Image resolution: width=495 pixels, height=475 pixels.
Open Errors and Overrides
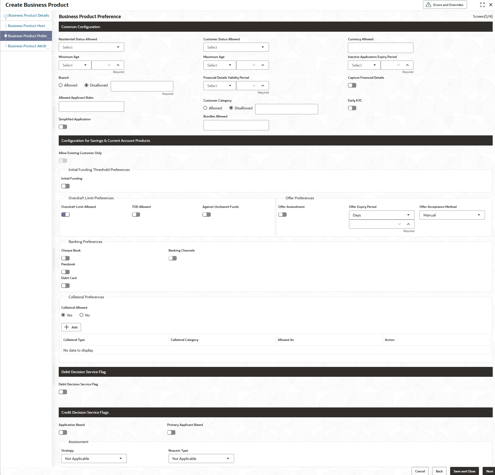[x=445, y=5]
